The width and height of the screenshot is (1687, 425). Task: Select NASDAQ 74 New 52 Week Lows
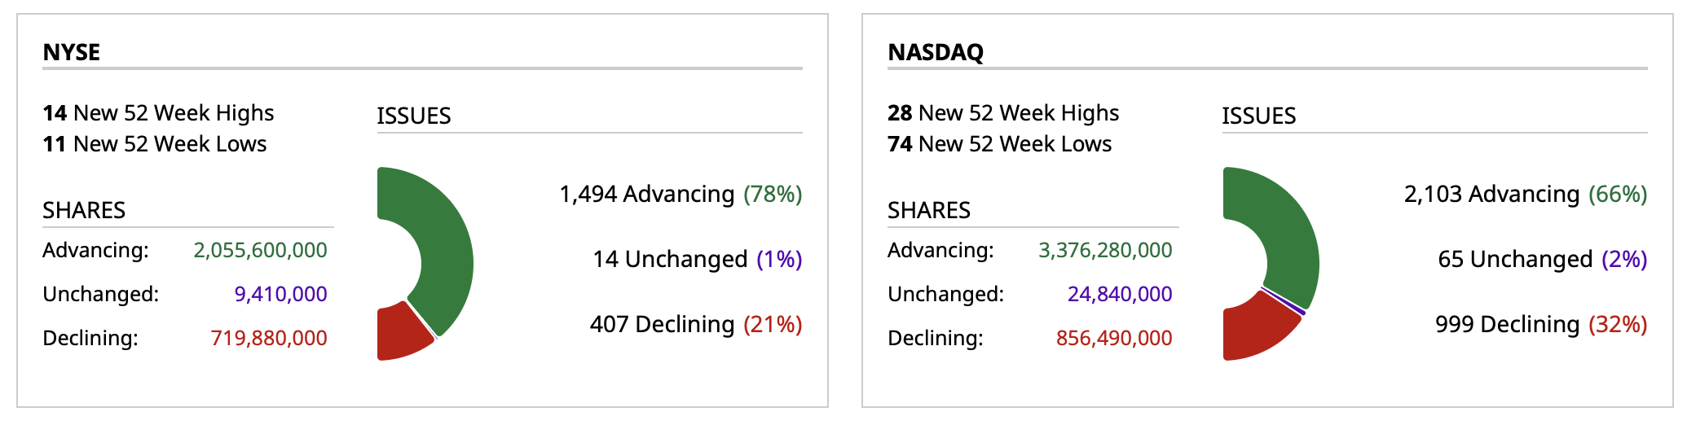999,144
